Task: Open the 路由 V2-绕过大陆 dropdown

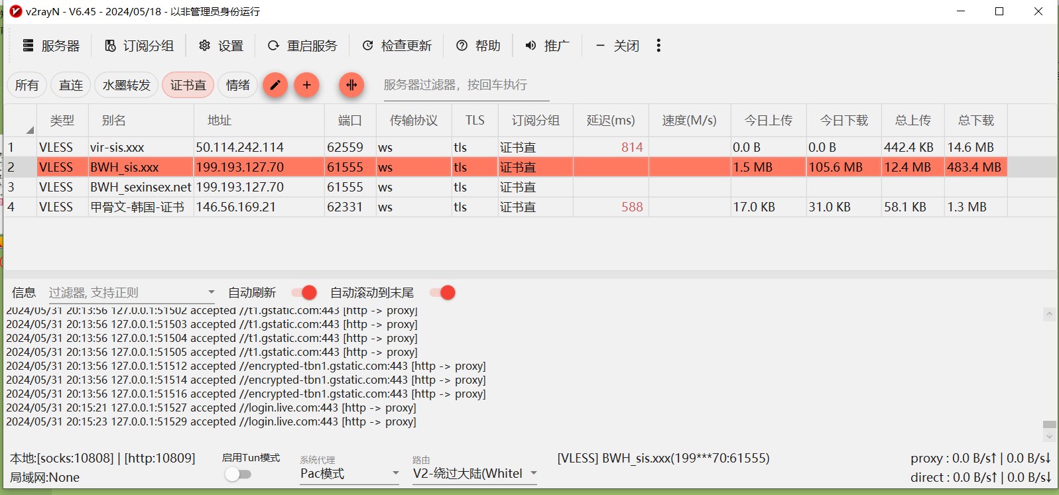Action: pos(475,473)
